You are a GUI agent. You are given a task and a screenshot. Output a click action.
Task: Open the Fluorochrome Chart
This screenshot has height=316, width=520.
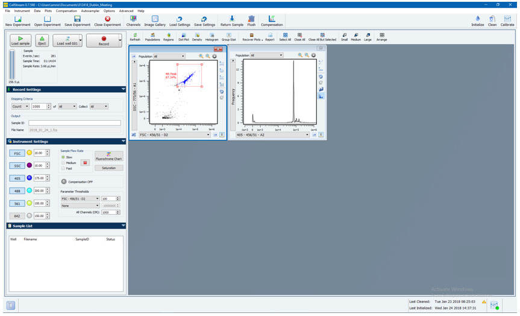(x=108, y=156)
